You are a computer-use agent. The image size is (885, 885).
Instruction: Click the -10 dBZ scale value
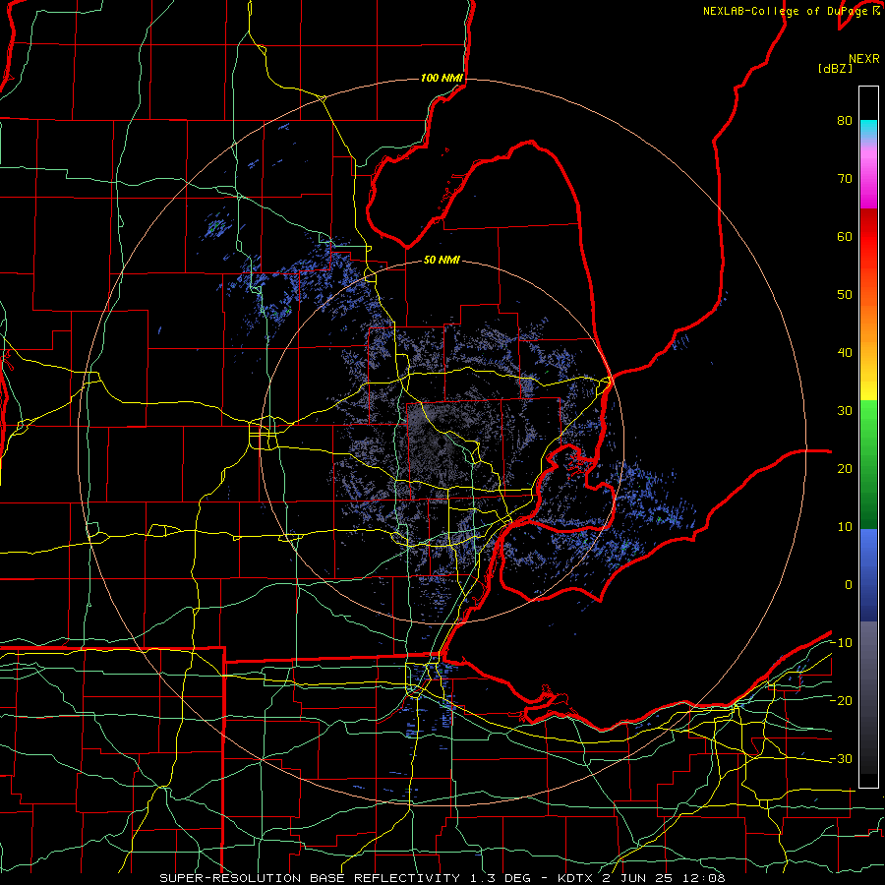click(x=841, y=643)
